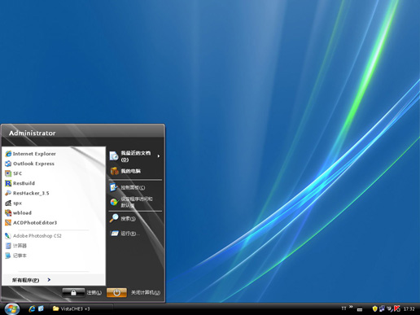Click Internet Explorer quick launch icon
This screenshot has height=315, width=420.
tap(32, 308)
